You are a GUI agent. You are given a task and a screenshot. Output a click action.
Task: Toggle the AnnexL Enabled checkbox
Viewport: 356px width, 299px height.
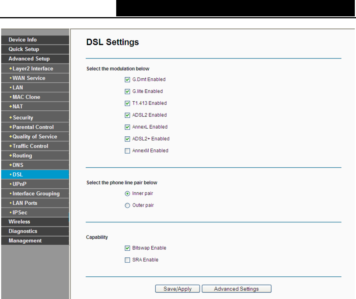point(128,127)
